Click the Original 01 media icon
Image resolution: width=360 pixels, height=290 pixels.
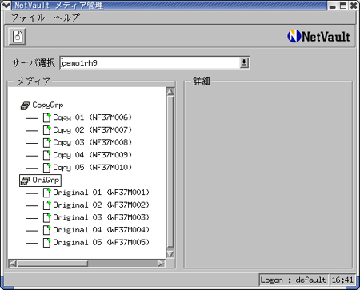coord(47,193)
